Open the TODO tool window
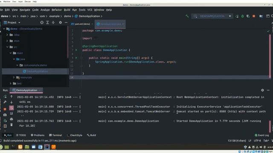Screen dimensions: 273x153 (21, 135)
